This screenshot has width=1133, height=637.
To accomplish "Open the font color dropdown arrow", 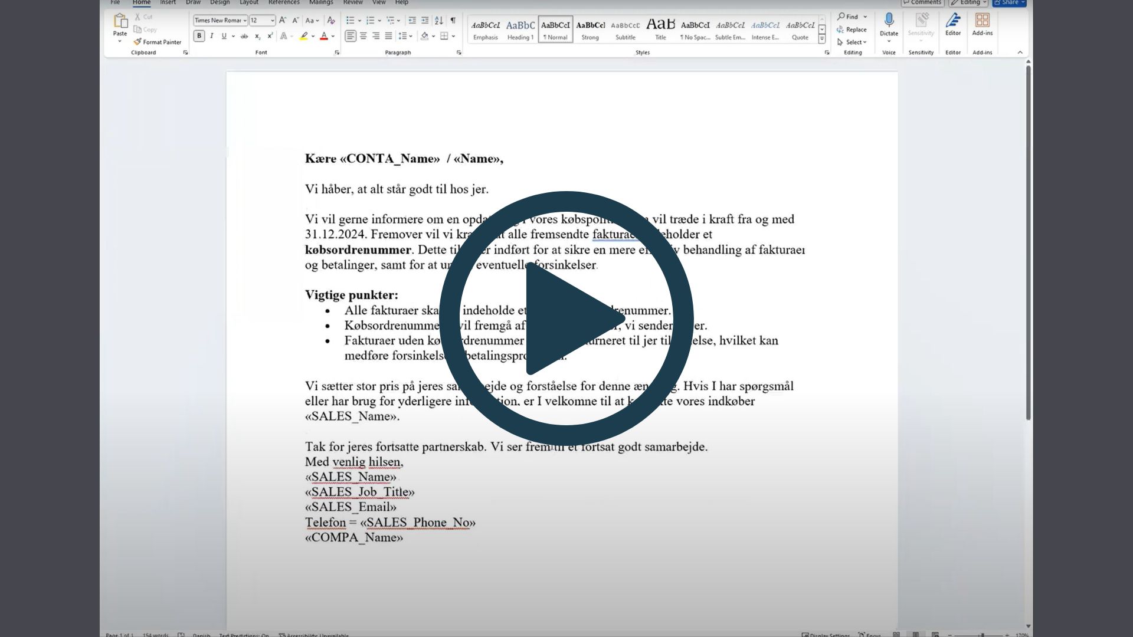I will tap(333, 36).
